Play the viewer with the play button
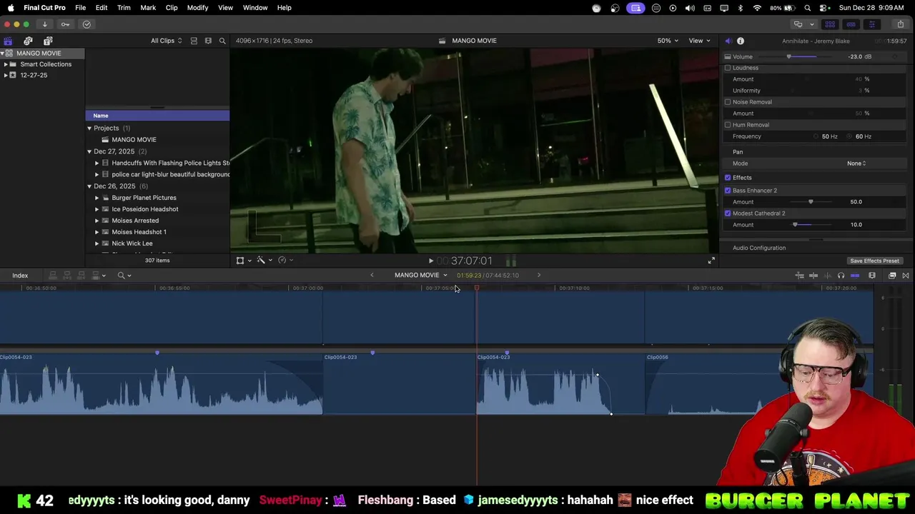Viewport: 915px width, 514px height. click(430, 261)
